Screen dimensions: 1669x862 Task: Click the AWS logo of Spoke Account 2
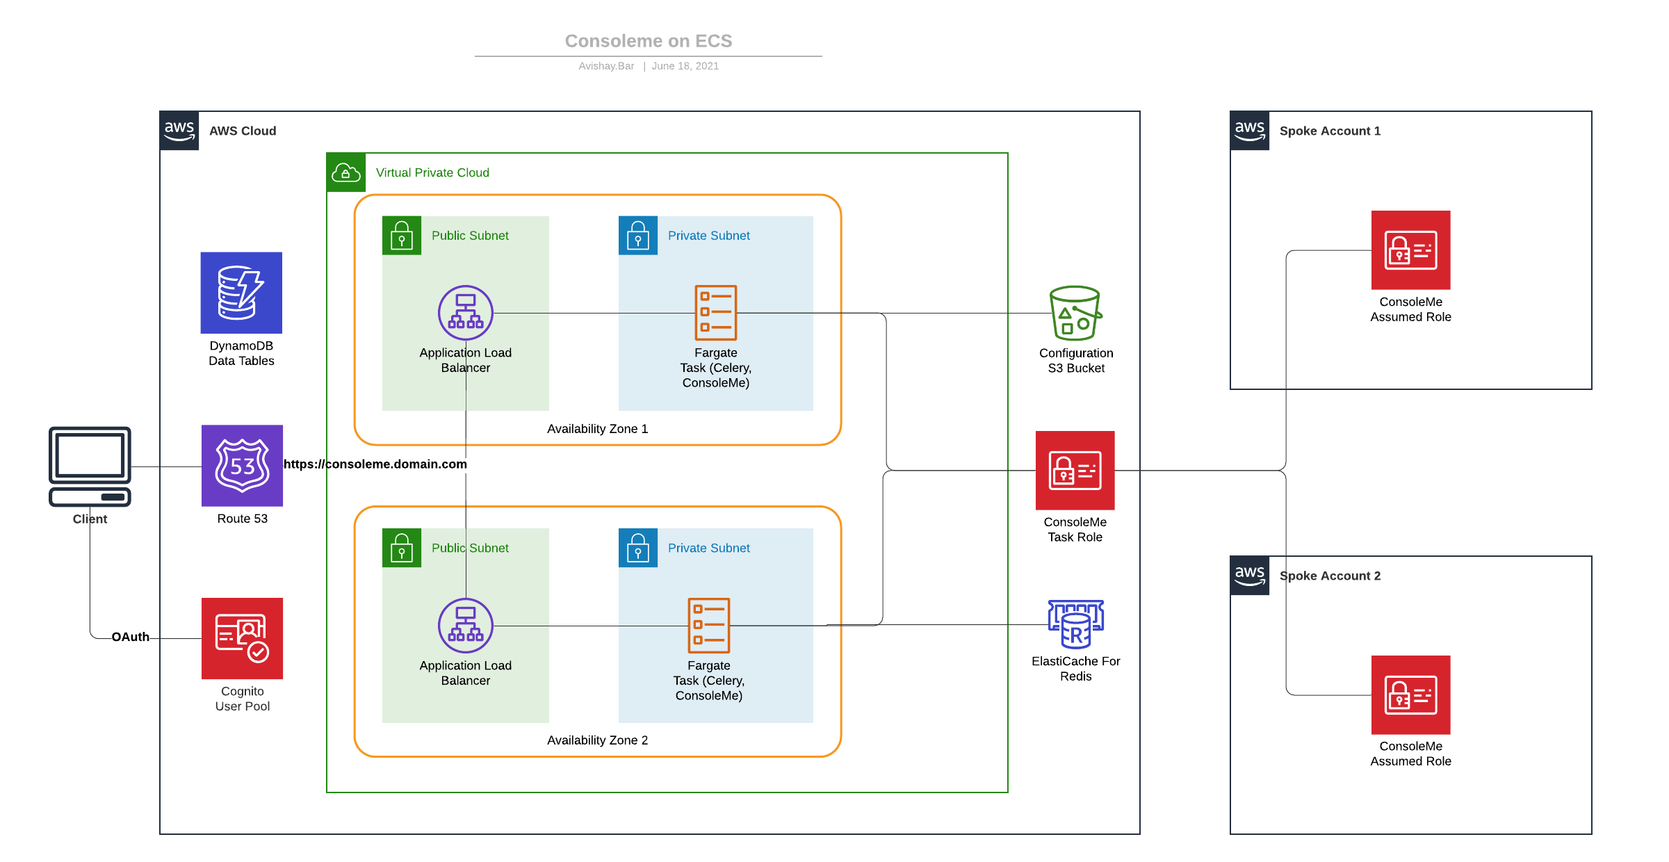click(1250, 576)
